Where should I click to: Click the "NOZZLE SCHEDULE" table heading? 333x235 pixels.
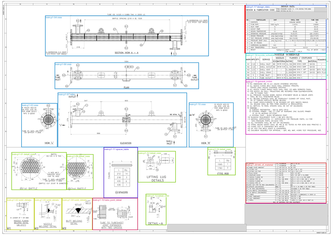click(x=287, y=55)
